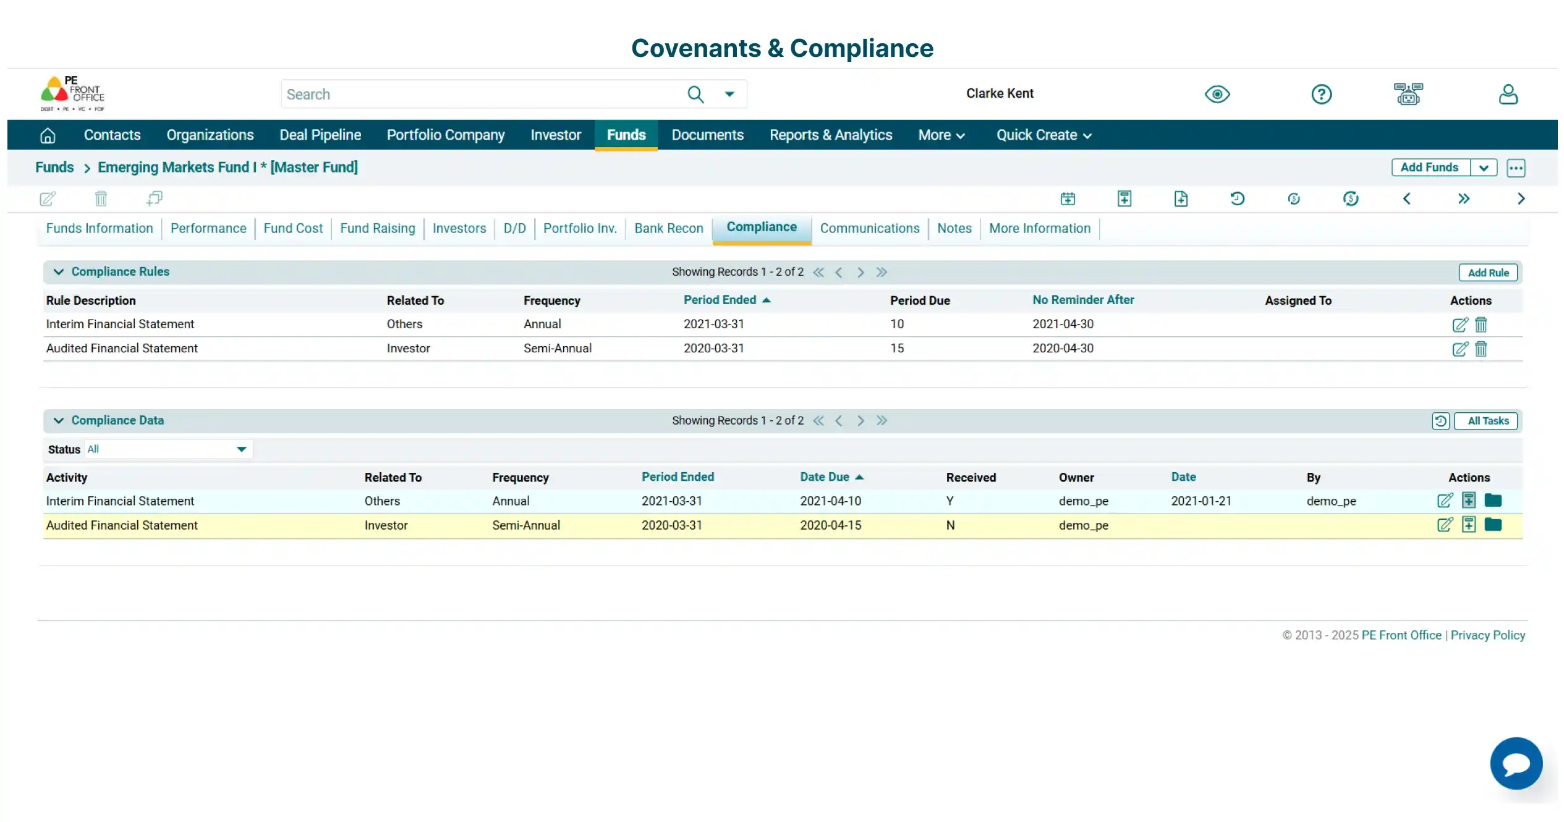Collapse the Compliance Rules section
This screenshot has height=822, width=1564.
coord(59,272)
